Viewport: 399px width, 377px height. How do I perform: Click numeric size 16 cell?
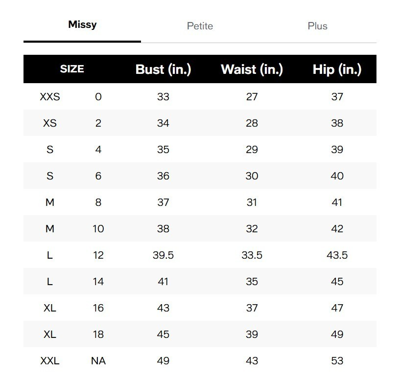click(98, 308)
